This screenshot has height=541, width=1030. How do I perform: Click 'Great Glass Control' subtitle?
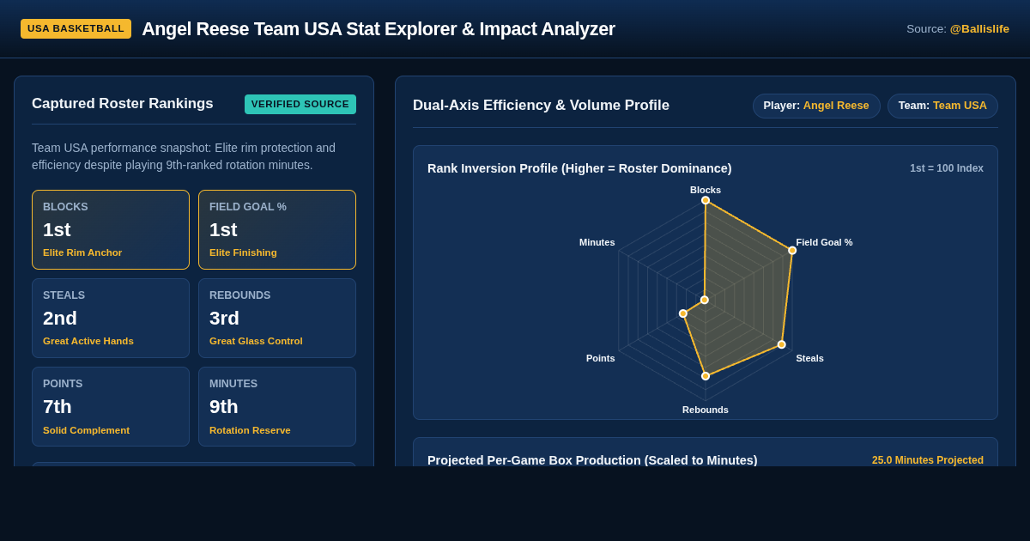click(256, 341)
